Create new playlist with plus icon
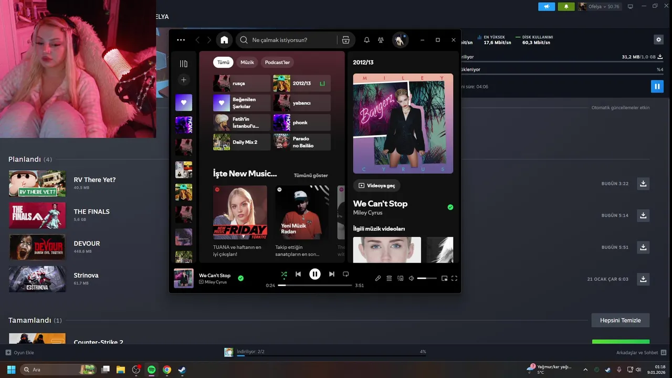The image size is (672, 378). tap(183, 80)
